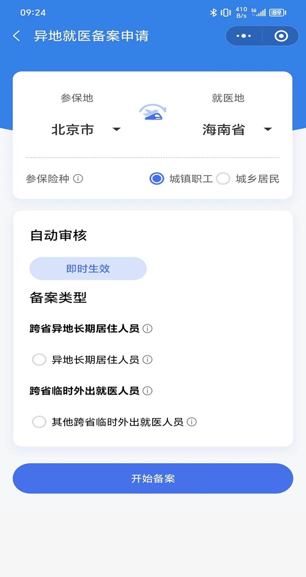This screenshot has width=306, height=577.
Task: Open the mini-program more options menu
Action: click(244, 36)
